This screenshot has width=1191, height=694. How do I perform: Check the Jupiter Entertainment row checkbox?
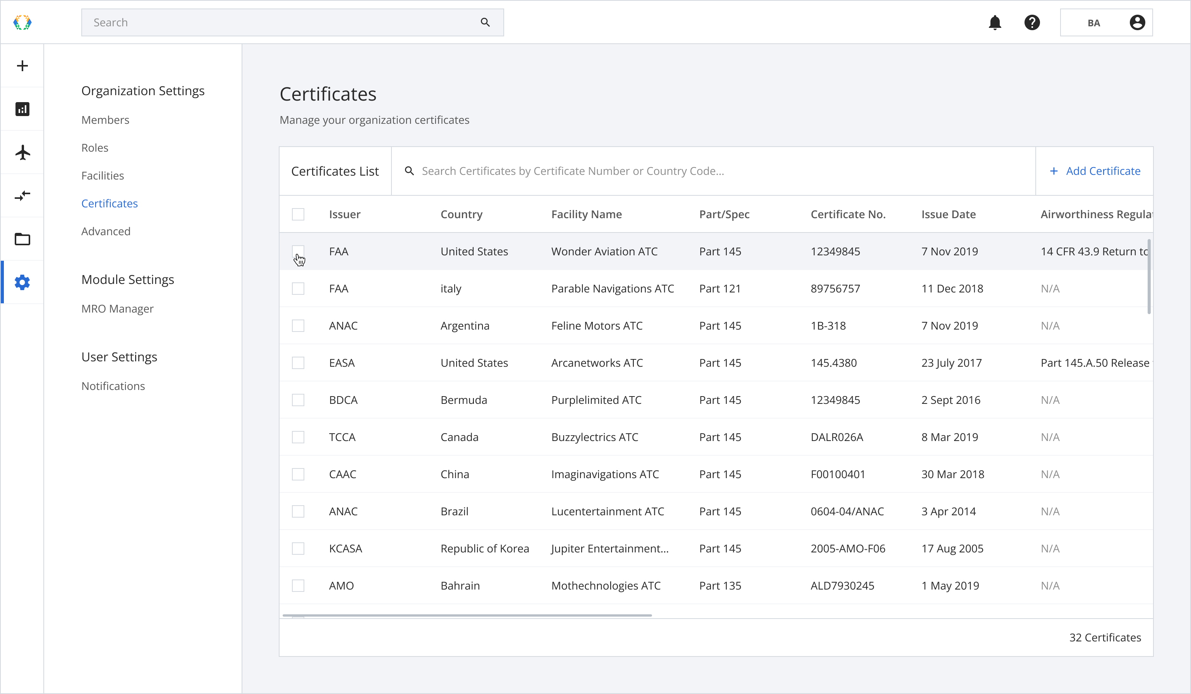pos(298,549)
